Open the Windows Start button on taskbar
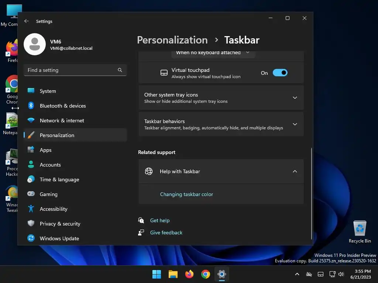The height and width of the screenshot is (283, 378). click(157, 274)
